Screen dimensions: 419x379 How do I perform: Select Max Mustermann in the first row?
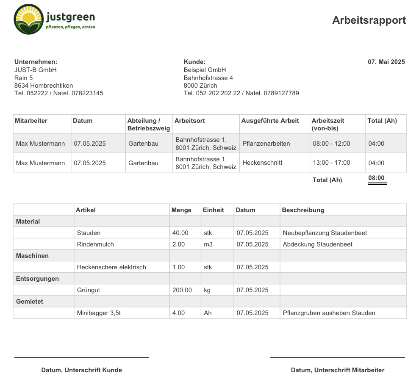(x=40, y=144)
